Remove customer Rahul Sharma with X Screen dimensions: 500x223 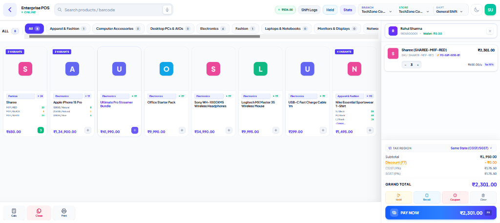pyautogui.click(x=490, y=31)
